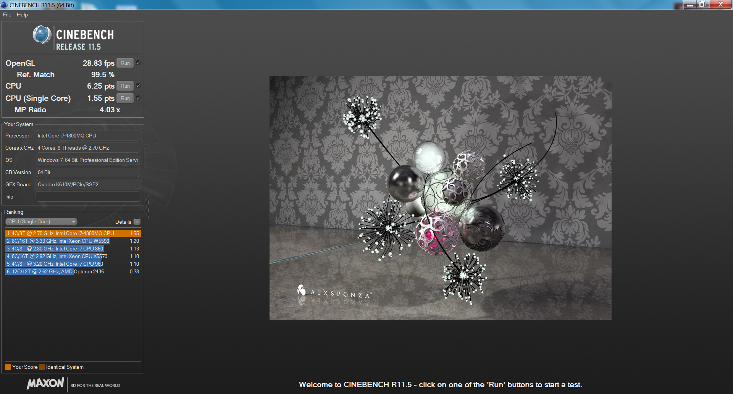
Task: Click the Info text field
Action: tap(88, 197)
